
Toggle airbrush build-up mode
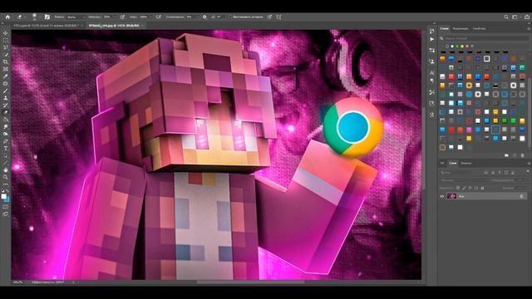coord(159,17)
